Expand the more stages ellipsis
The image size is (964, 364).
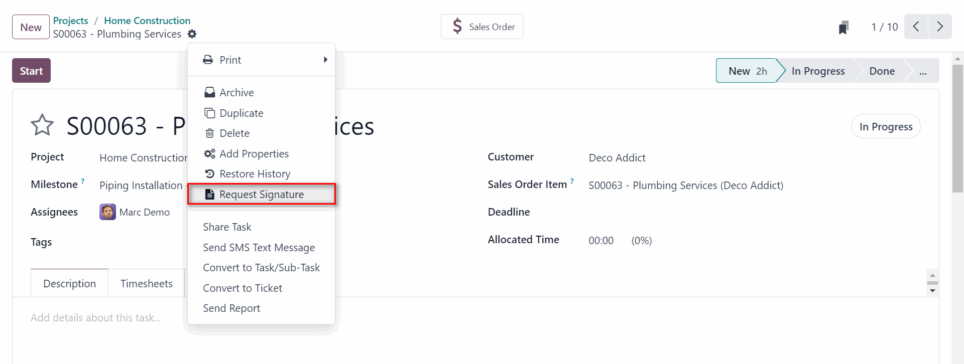[923, 71]
